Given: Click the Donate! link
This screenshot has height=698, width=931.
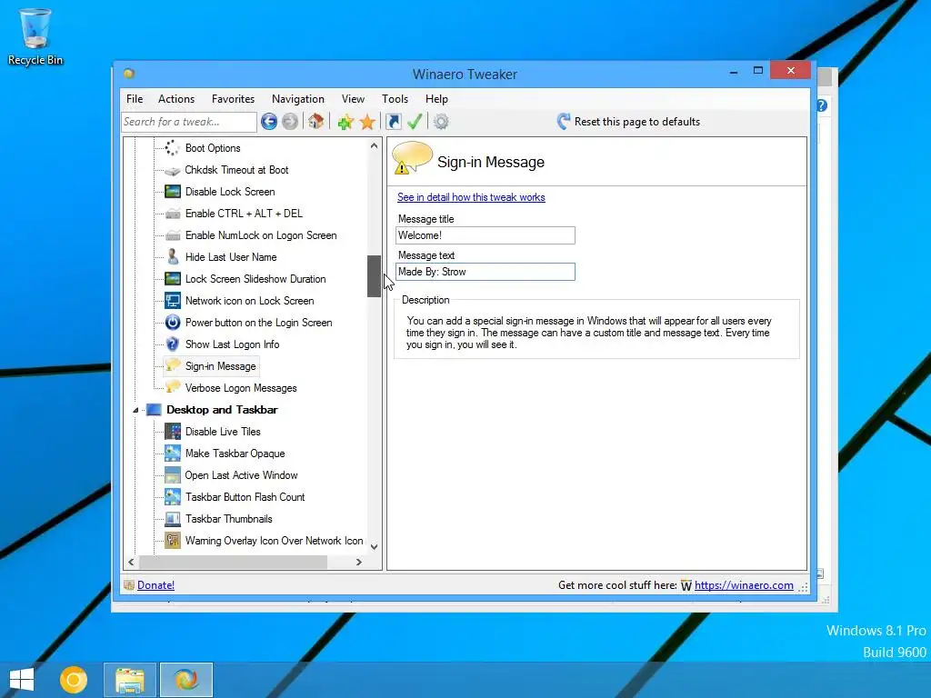Looking at the screenshot, I should [x=155, y=585].
